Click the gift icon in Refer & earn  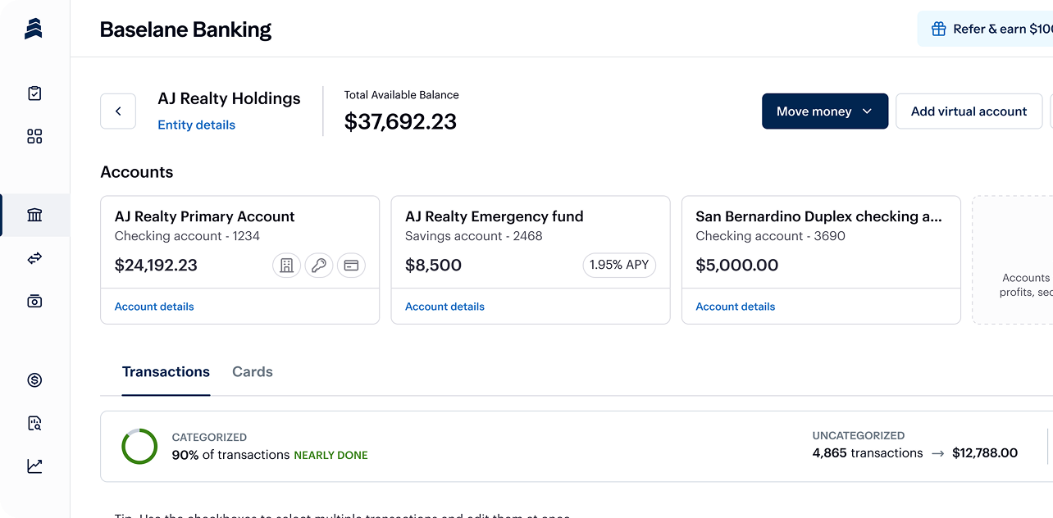[x=939, y=30]
